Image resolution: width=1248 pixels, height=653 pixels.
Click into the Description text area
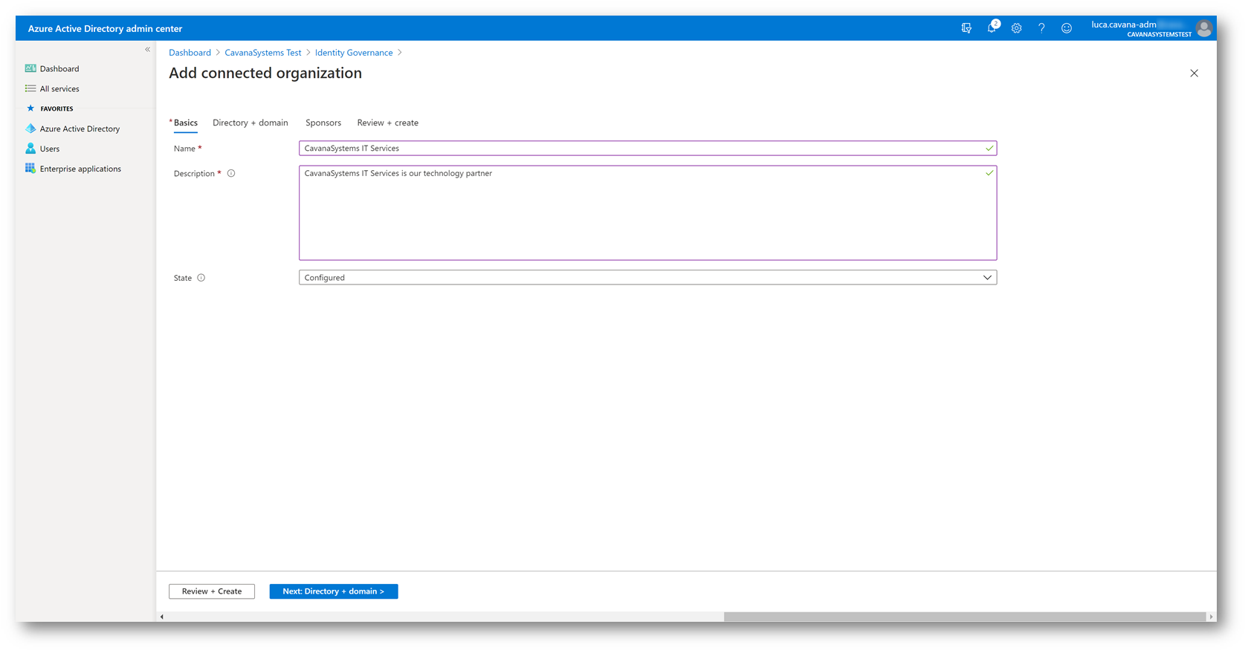tap(647, 213)
